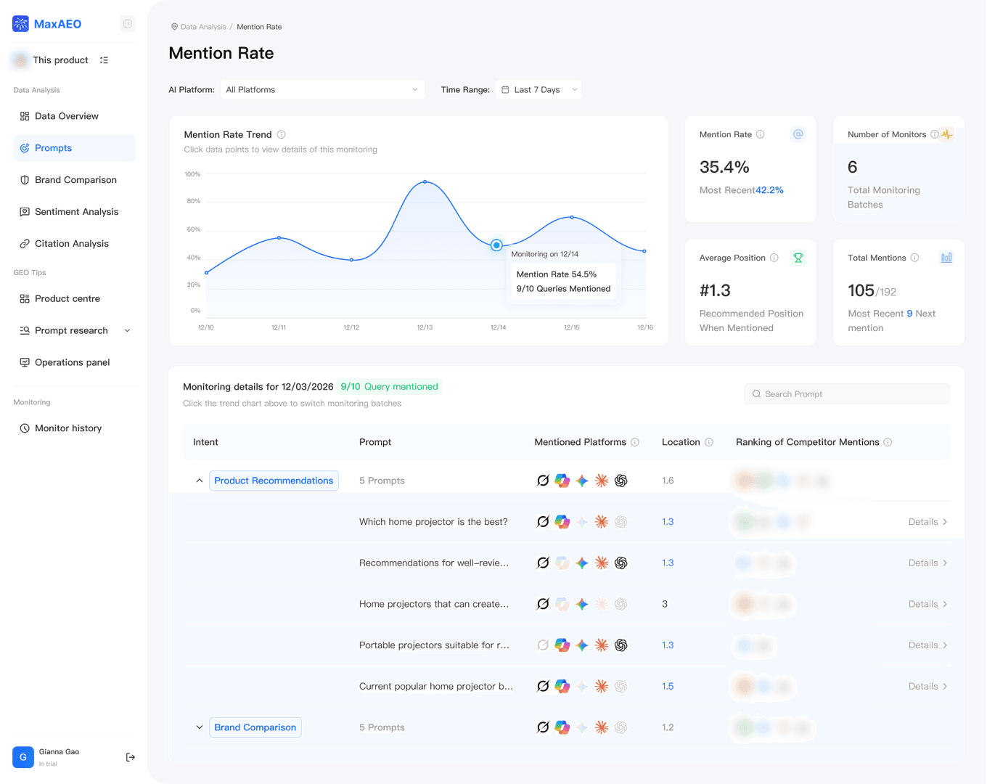The width and height of the screenshot is (987, 784).
Task: Collapse sidebar using top panel icon
Action: click(128, 24)
